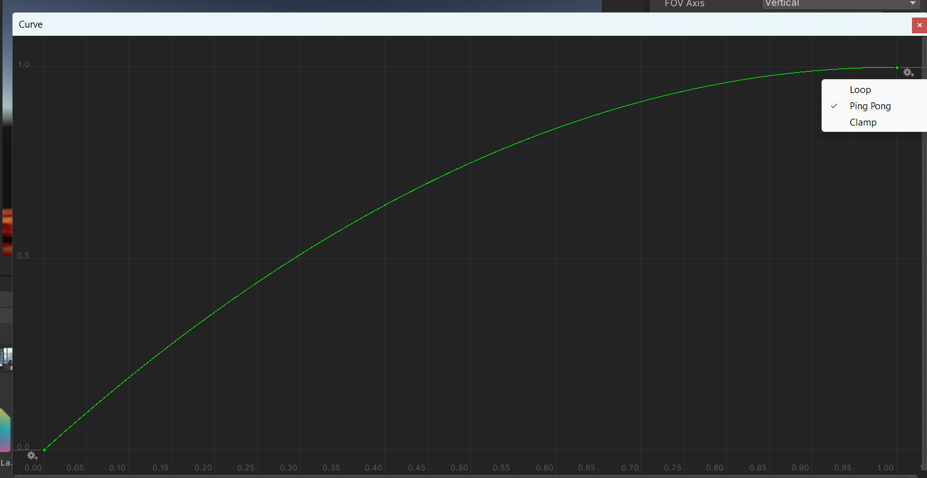Select the end keyframe at the curve's top right
This screenshot has width=927, height=478.
[896, 67]
